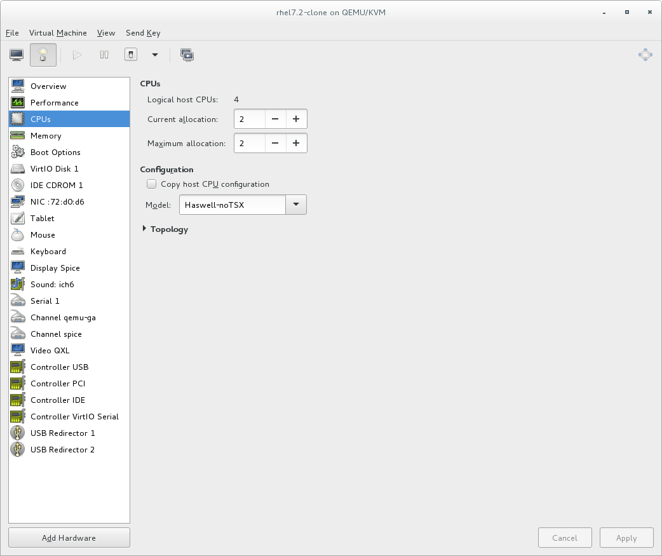Select Memory in the hardware list
Viewport: 662px width, 556px height.
tap(46, 136)
